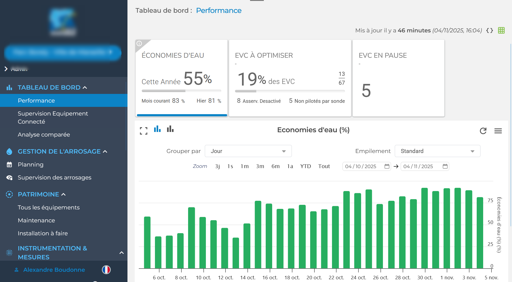Open the info icon on Économies d'eau card
The image size is (512, 282).
pyautogui.click(x=139, y=43)
